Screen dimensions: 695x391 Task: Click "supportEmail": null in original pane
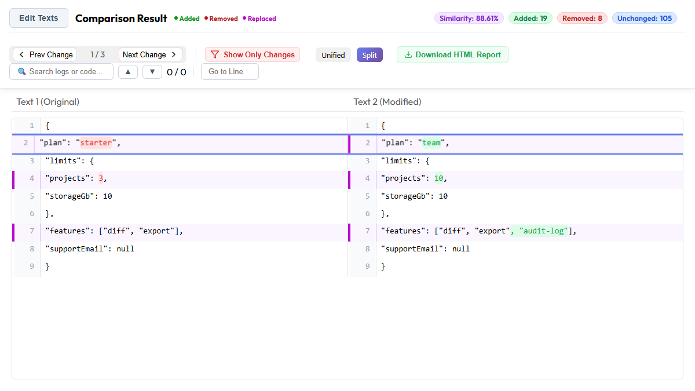(x=90, y=249)
